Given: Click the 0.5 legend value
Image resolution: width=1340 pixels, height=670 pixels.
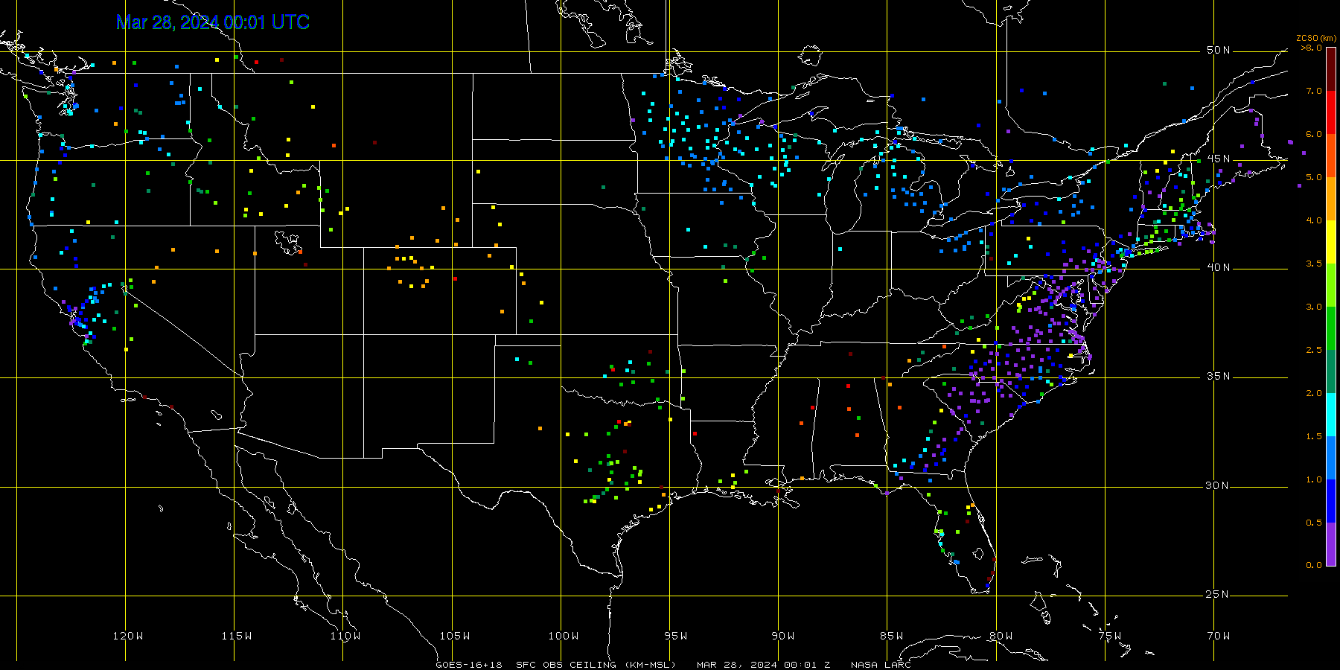Looking at the screenshot, I should tap(1314, 523).
